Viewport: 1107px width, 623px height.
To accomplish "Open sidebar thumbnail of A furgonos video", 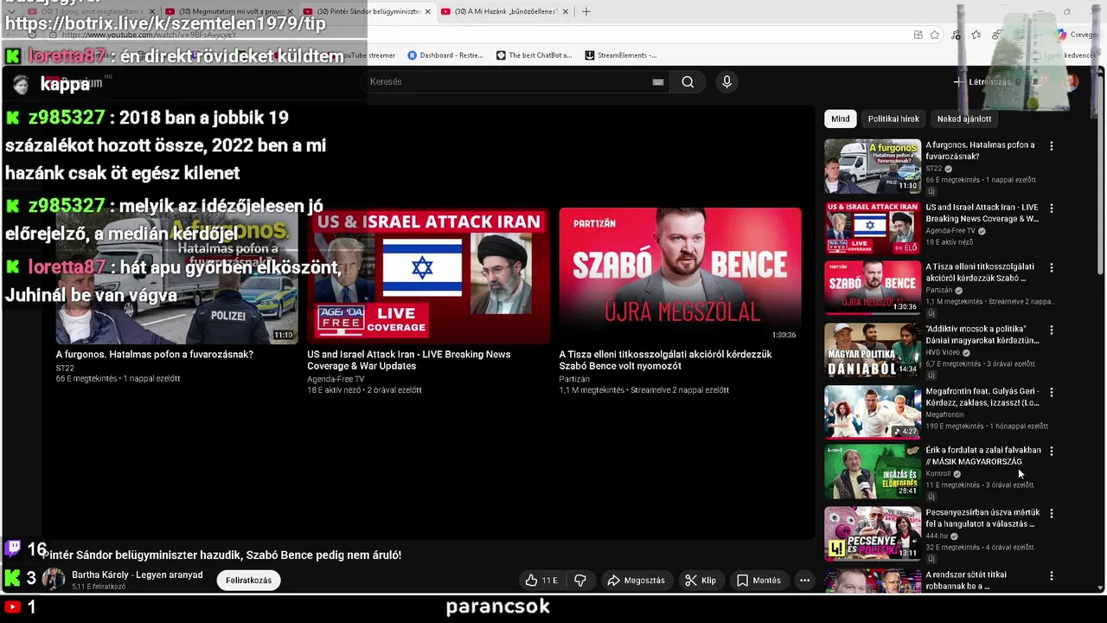I will (873, 166).
